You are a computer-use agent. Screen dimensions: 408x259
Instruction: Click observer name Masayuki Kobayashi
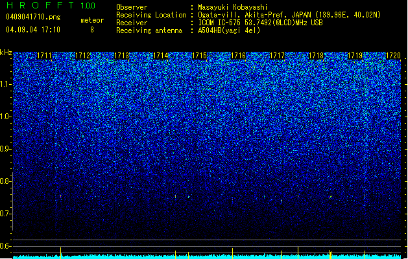(x=233, y=7)
